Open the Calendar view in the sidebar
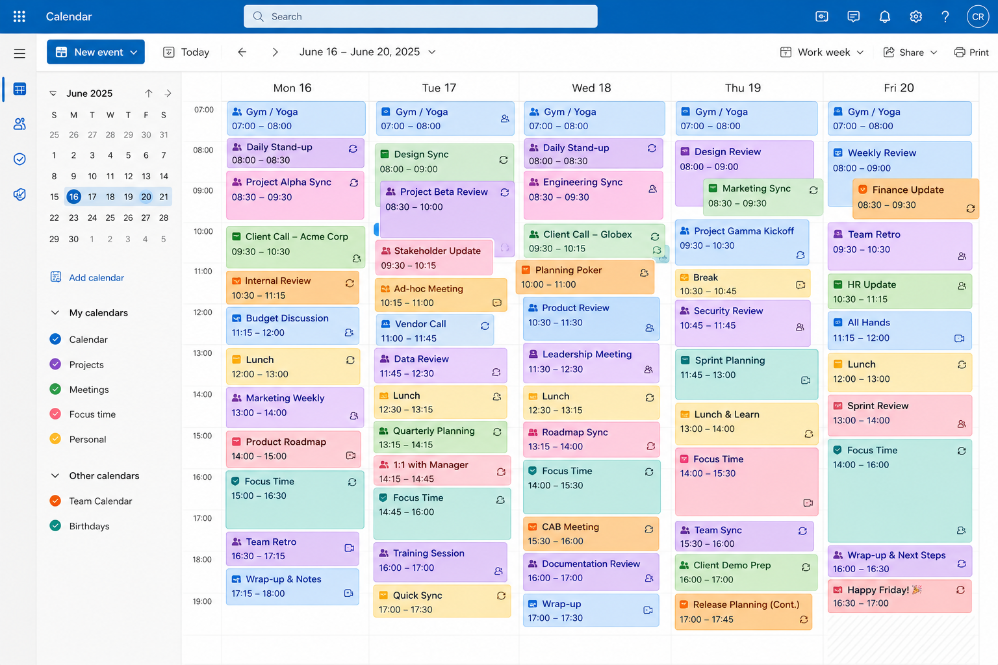998x665 pixels. (x=19, y=89)
